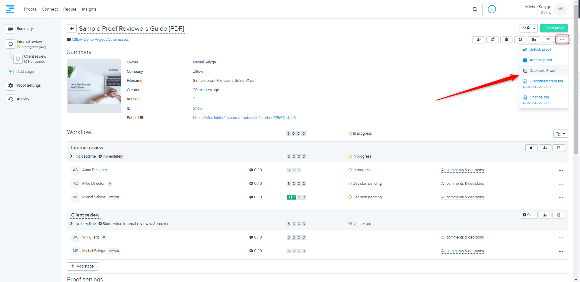Select Duplicate Proof from the menu

pos(542,71)
